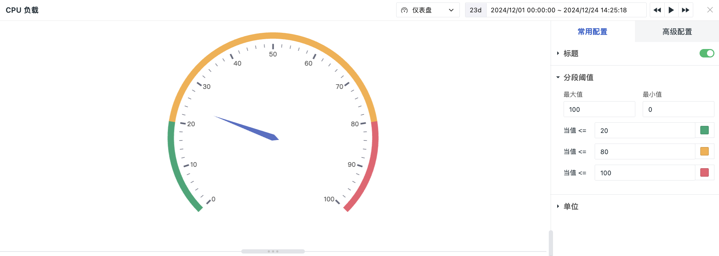The width and height of the screenshot is (719, 256).
Task: Click the fast-forward double-arrow button
Action: [x=685, y=10]
